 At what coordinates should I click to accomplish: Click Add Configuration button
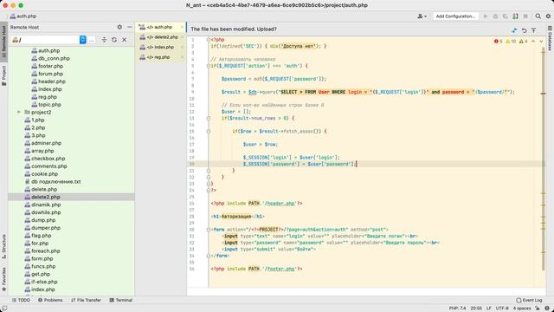point(455,16)
